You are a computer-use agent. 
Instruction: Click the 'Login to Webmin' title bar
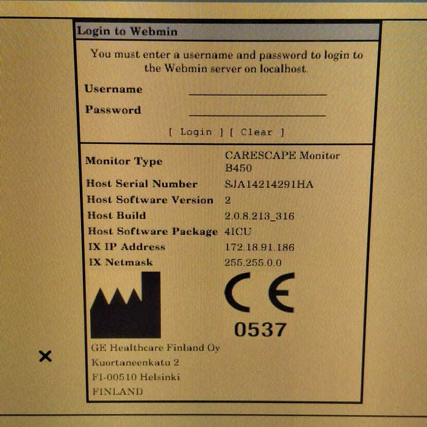(x=228, y=31)
